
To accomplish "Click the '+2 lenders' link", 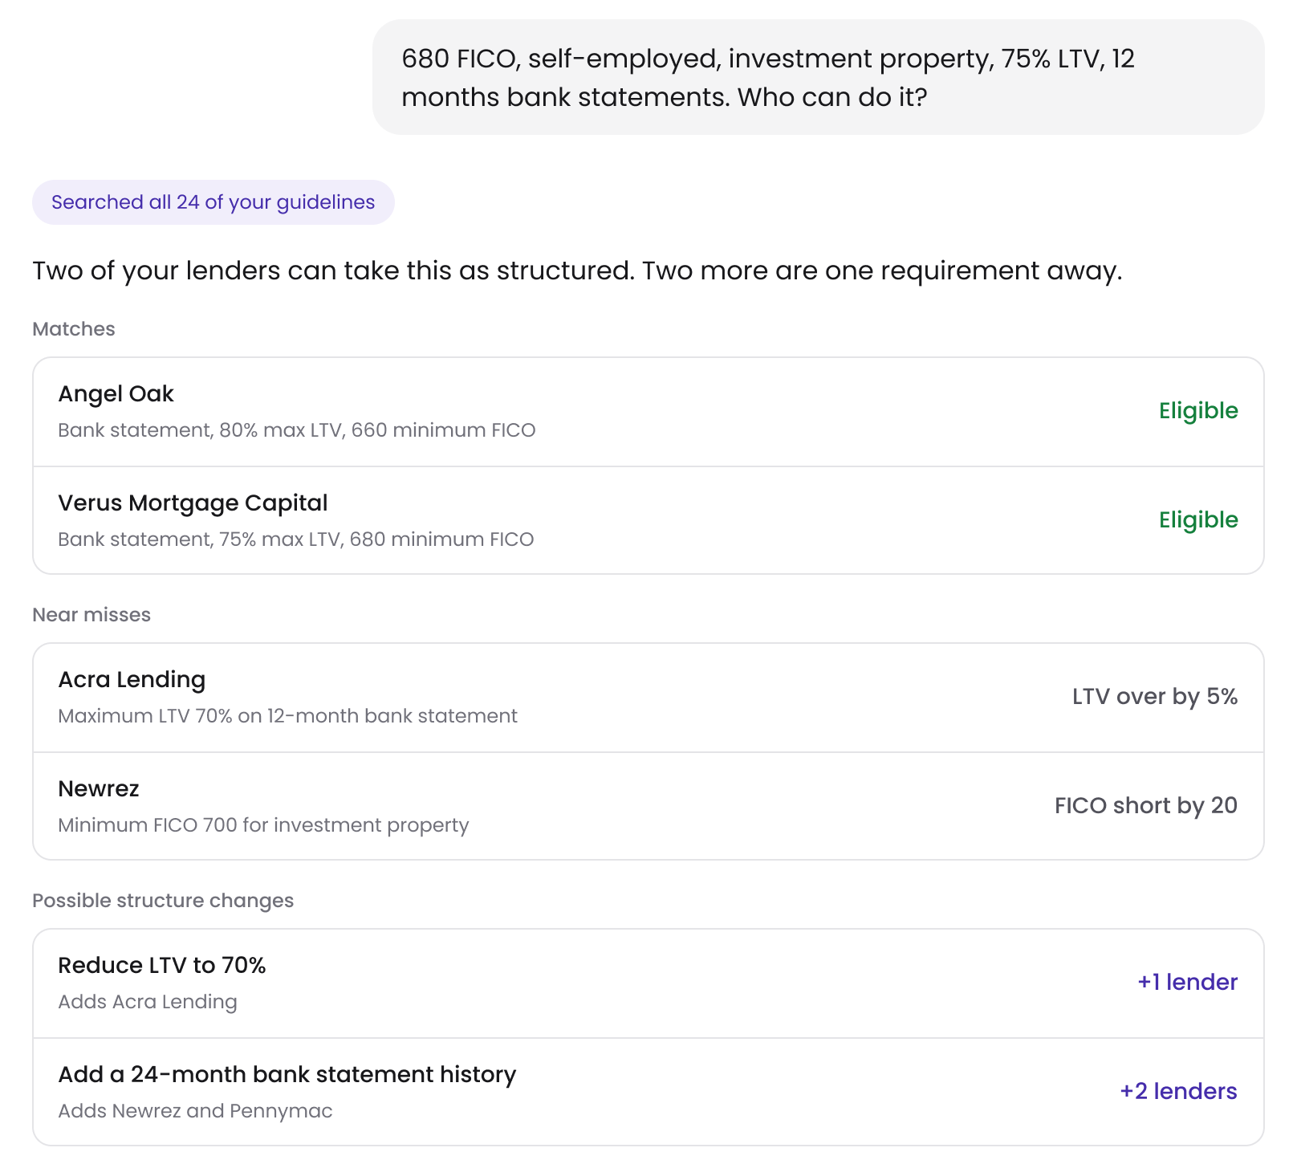I will click(x=1179, y=1092).
